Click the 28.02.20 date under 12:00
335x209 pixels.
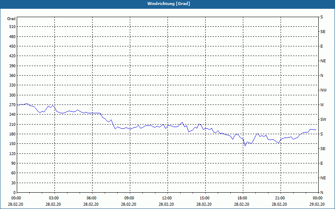[166, 204]
